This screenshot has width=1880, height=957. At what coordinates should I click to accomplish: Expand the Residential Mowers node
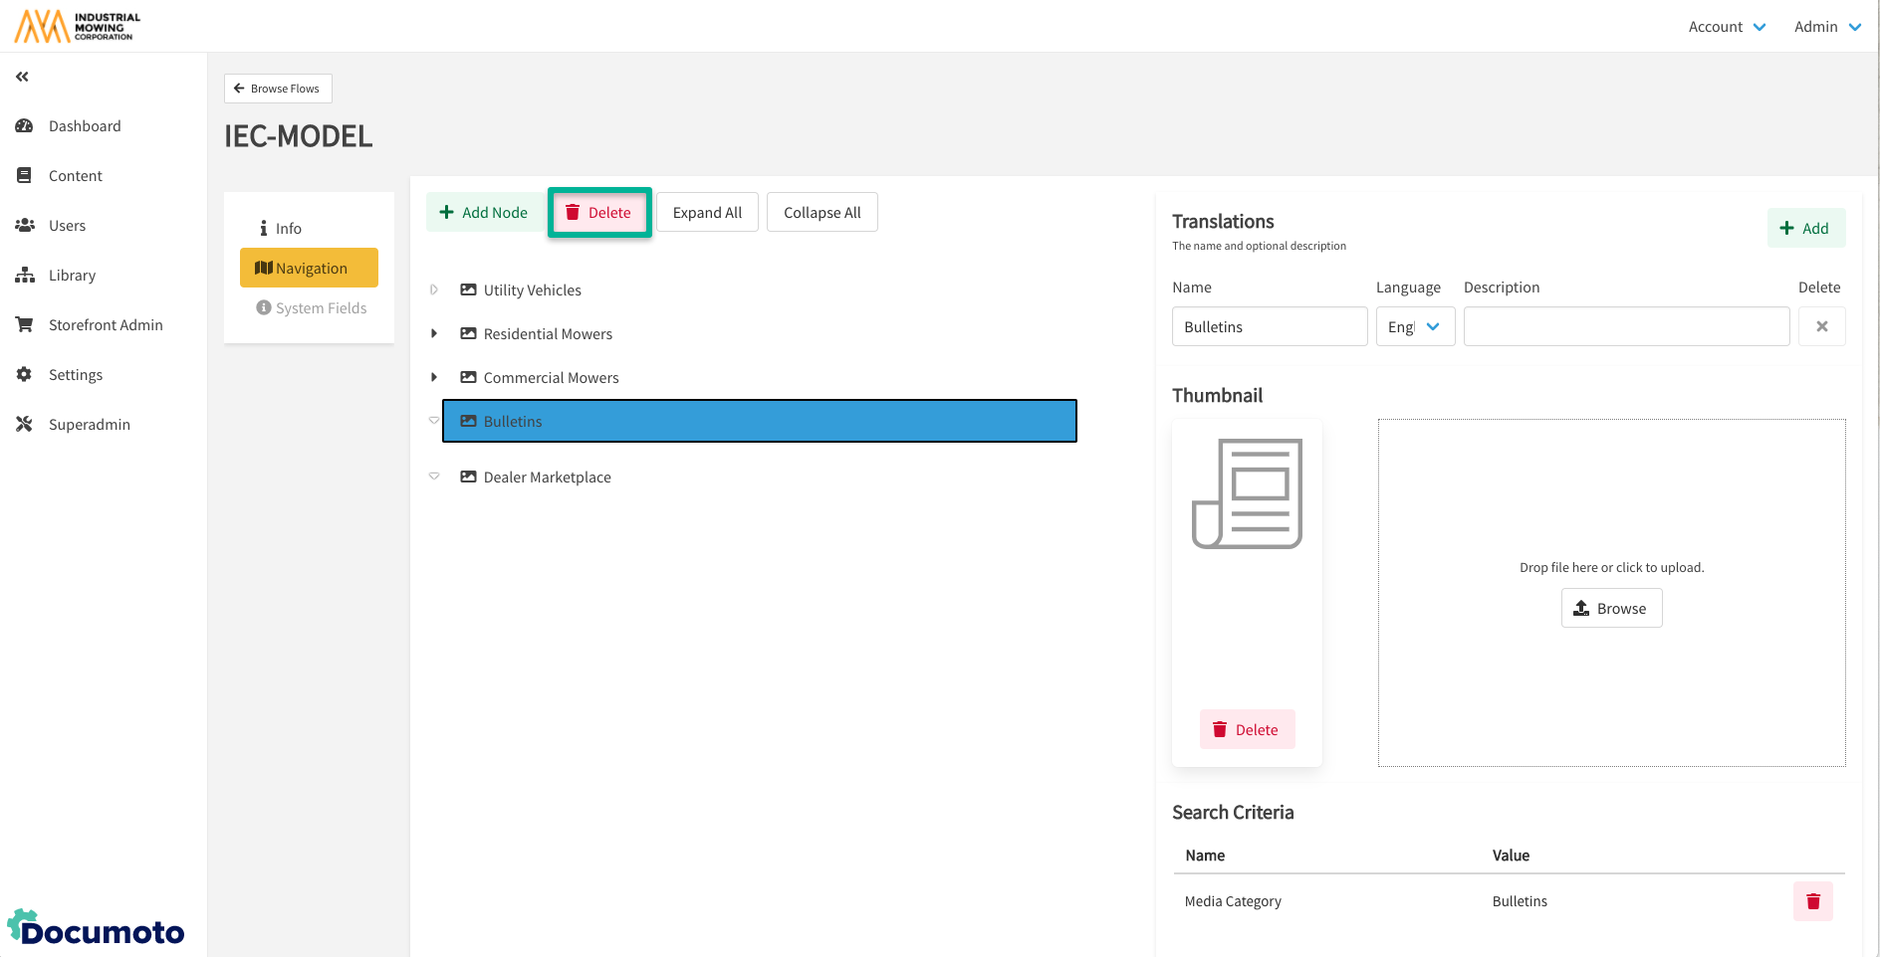434,334
